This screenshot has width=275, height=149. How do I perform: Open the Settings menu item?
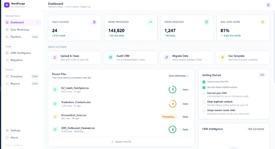(22, 130)
